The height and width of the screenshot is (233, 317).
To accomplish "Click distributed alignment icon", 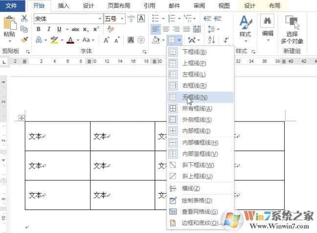I will click(197, 29).
